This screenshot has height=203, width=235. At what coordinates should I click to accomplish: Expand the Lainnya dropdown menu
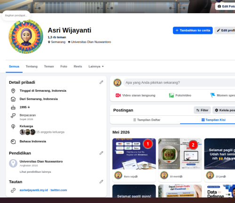[96, 66]
